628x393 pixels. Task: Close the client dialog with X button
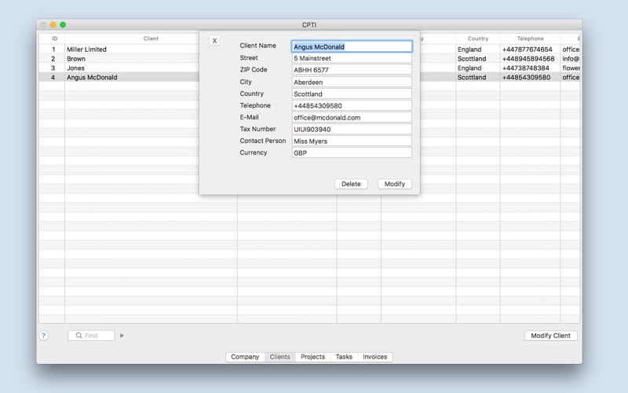[214, 41]
